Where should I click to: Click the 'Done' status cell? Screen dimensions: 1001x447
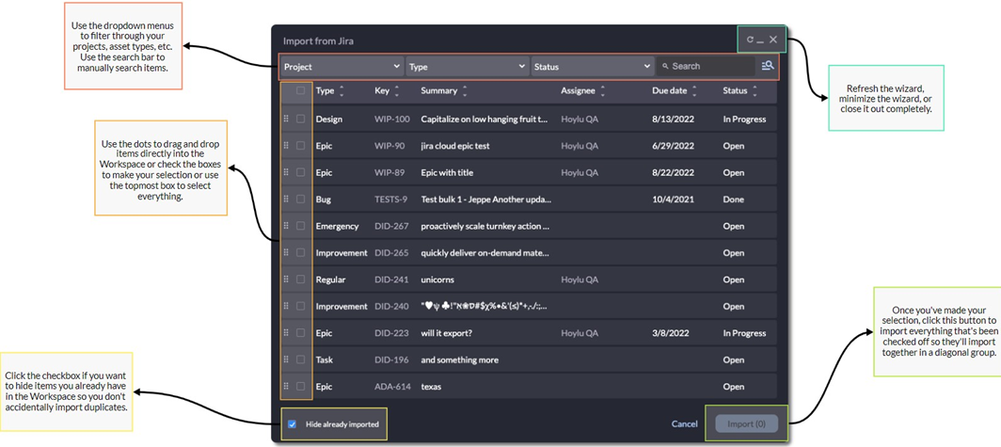tap(734, 200)
